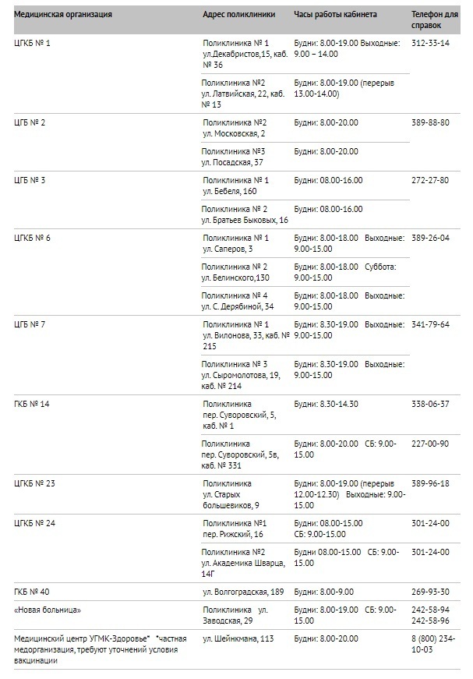The height and width of the screenshot is (679, 473).
Task: Click address ул. Декабристов, 15 cell
Action: [245, 54]
